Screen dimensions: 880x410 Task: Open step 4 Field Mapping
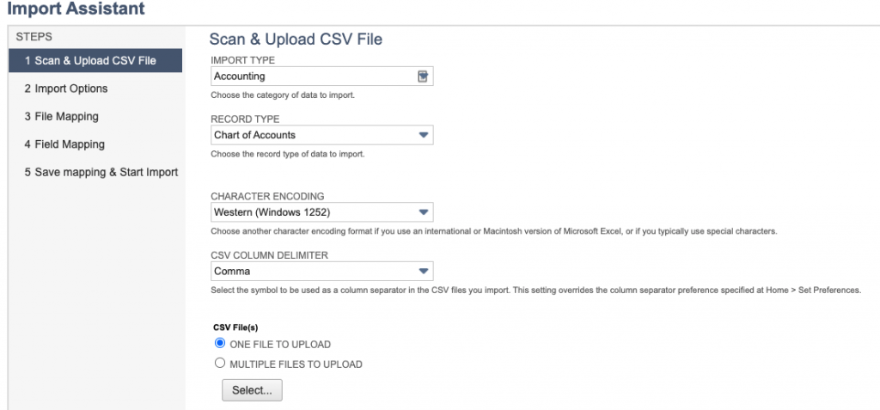pos(64,144)
